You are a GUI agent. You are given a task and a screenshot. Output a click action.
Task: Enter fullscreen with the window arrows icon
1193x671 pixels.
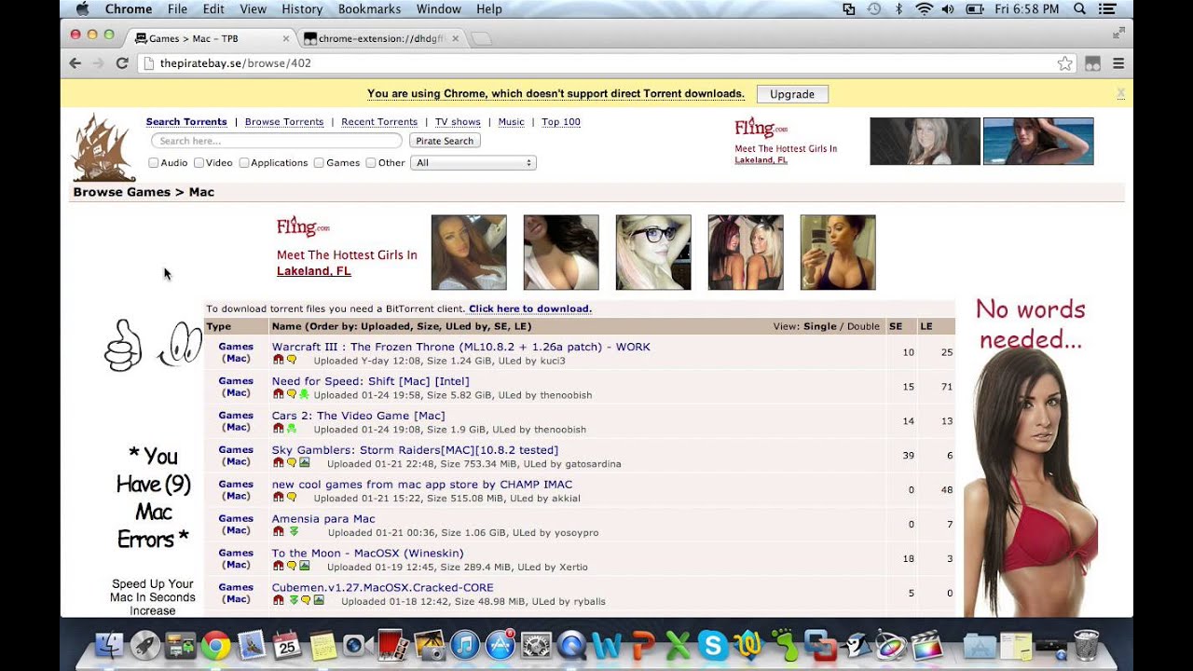point(1118,34)
